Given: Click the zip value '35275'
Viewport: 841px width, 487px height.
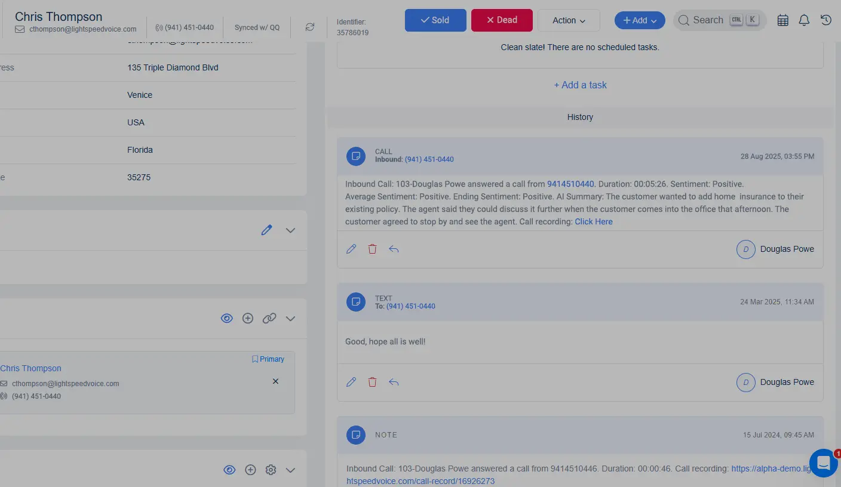Looking at the screenshot, I should [x=139, y=177].
